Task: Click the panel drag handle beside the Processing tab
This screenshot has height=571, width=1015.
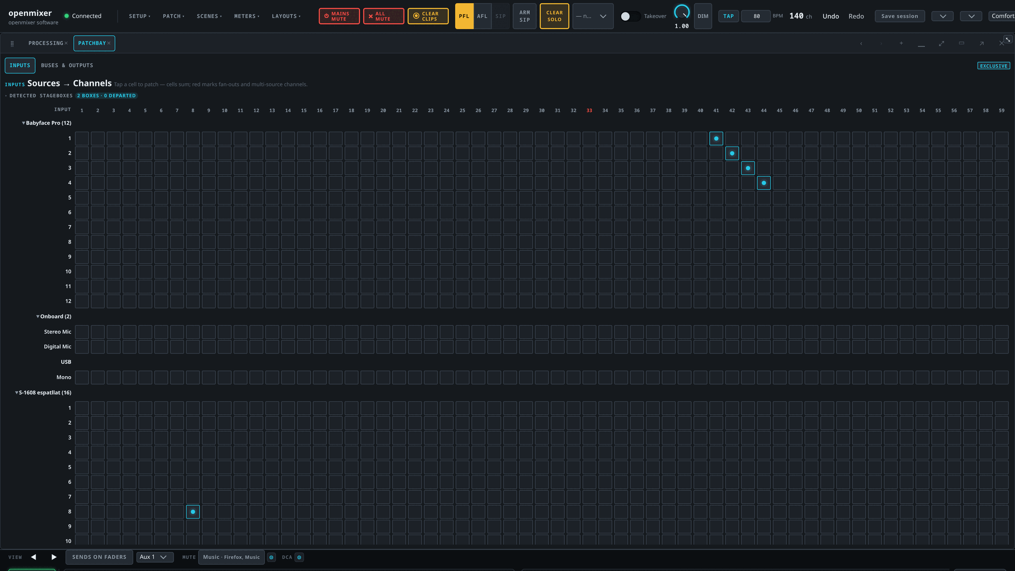Action: tap(12, 44)
